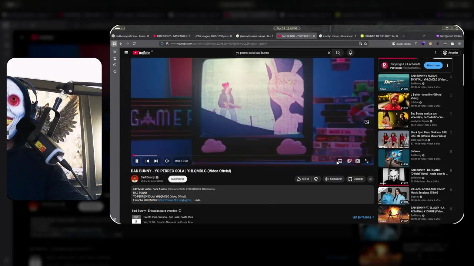Open the player settings gear
This screenshot has width=474, height=266.
coord(348,161)
